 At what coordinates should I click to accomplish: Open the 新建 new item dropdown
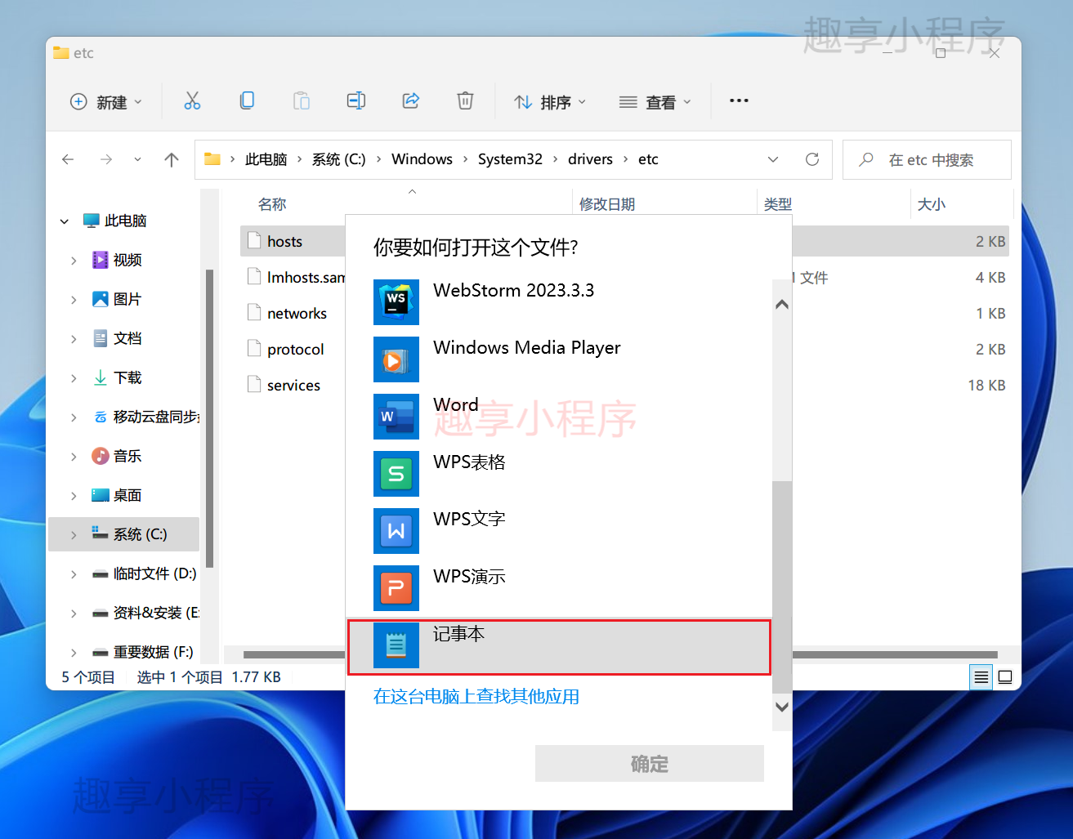coord(106,101)
